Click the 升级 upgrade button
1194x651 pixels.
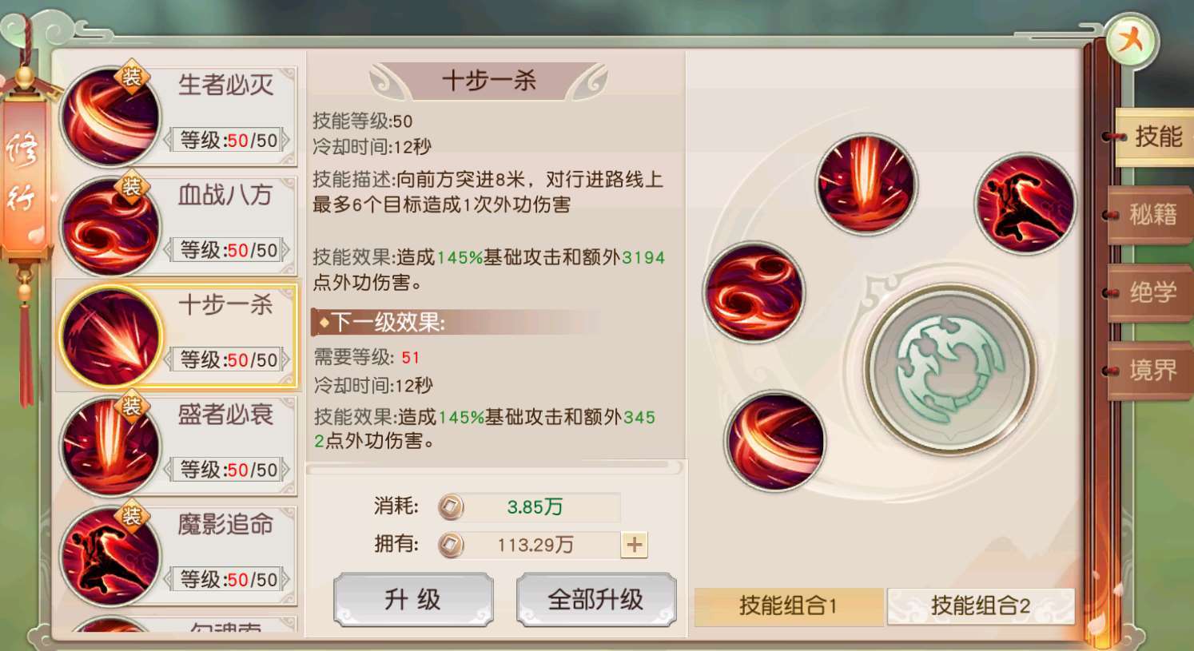tap(413, 599)
